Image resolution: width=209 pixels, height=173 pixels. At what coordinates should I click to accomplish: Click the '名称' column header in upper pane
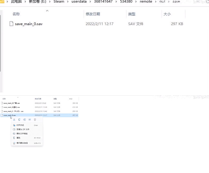click(x=16, y=14)
